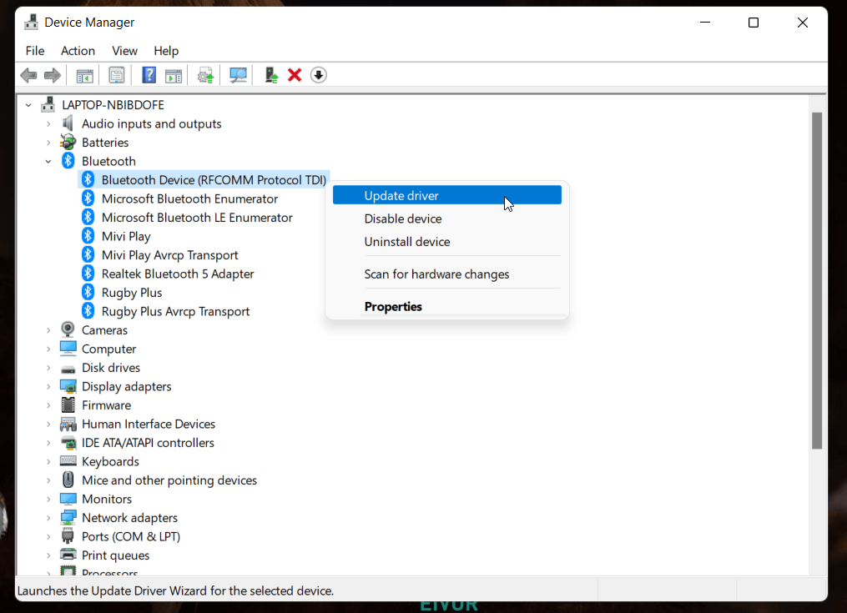Choose Disable device from the context menu
This screenshot has height=613, width=847.
click(x=447, y=219)
